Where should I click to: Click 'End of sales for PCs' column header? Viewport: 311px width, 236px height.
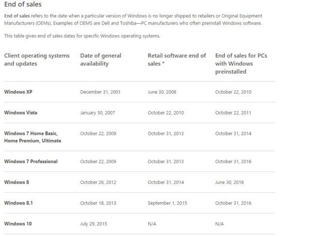pyautogui.click(x=241, y=63)
